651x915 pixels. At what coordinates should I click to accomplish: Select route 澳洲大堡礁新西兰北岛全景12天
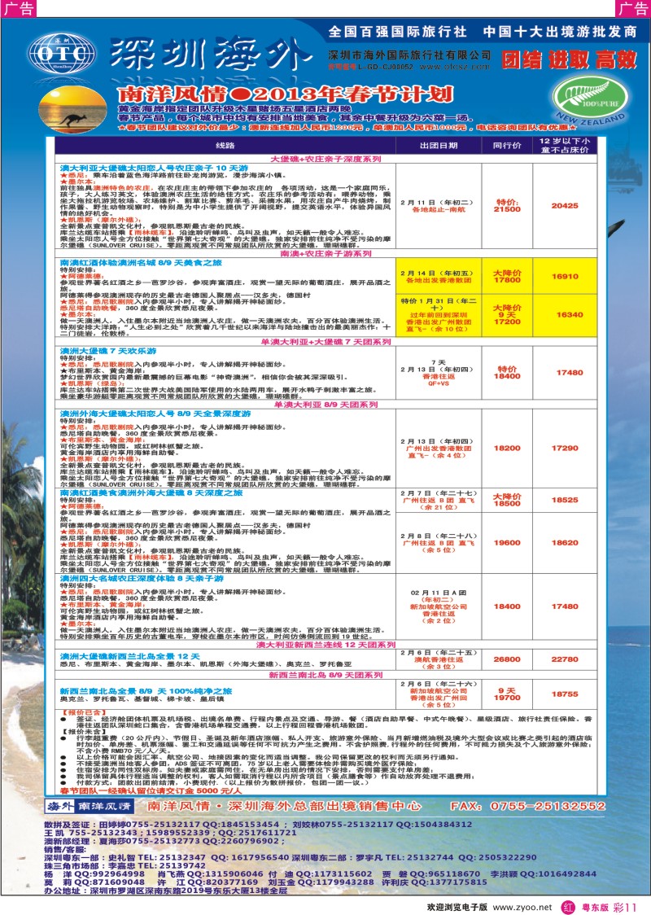pos(129,656)
